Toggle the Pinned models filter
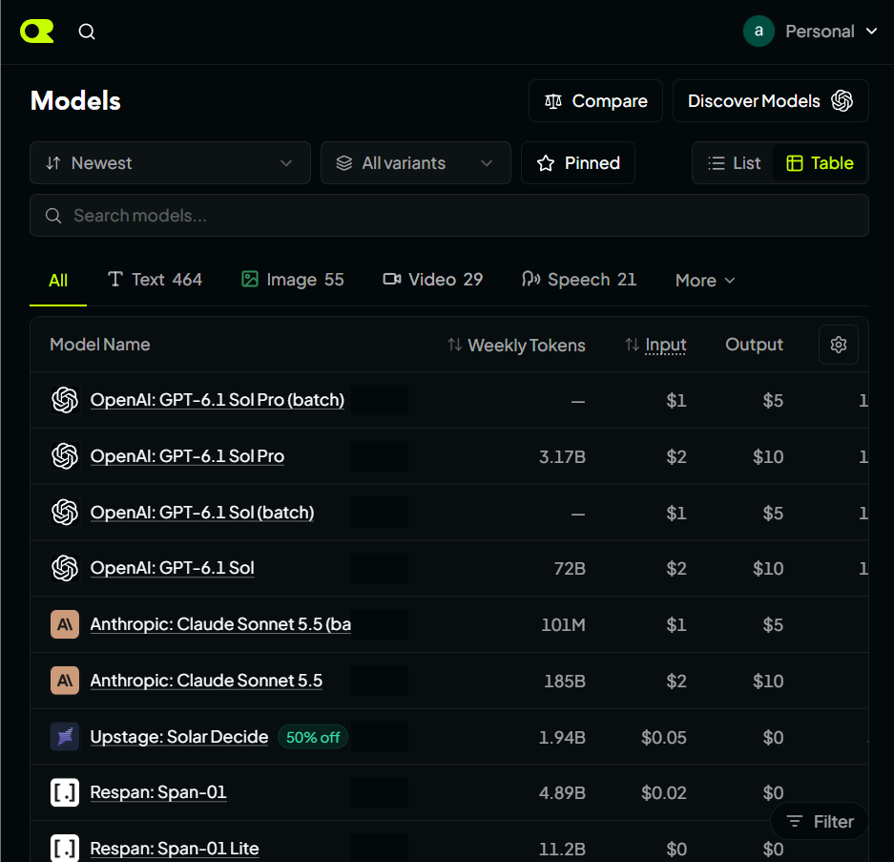The image size is (894, 862). click(x=578, y=163)
